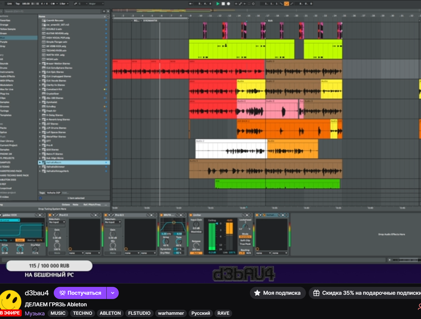The image size is (421, 319).
Task: Click the browser search field
Action: 52,11
